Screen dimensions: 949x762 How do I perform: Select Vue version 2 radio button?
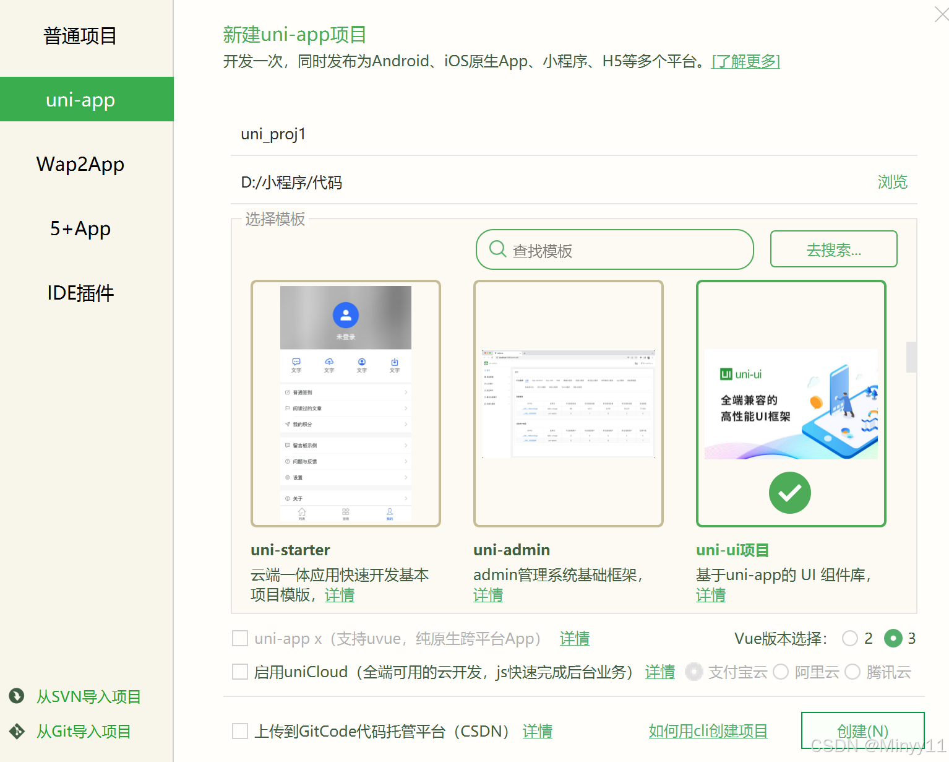pos(850,638)
